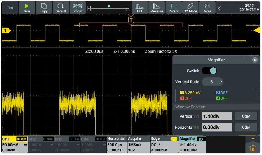The width and height of the screenshot is (262, 155).
Task: Enable the CH3 channel tab
Action: point(67,144)
